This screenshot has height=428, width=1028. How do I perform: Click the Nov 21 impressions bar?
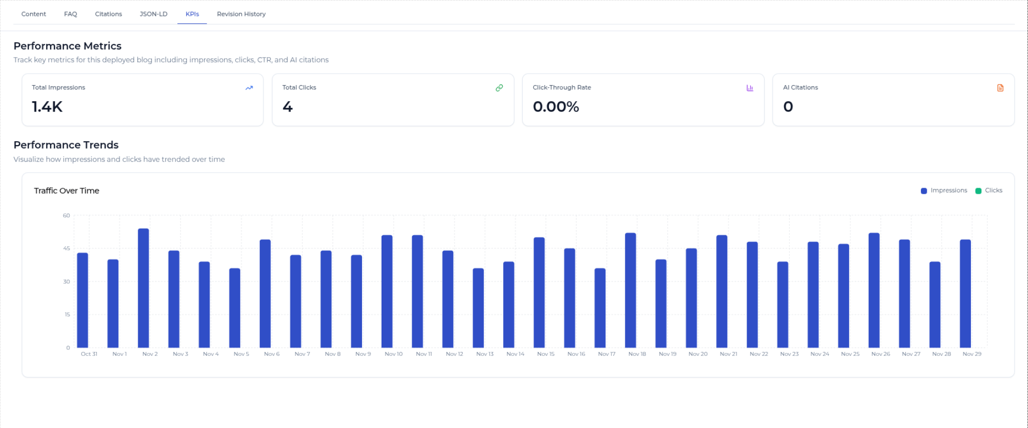[x=722, y=291]
